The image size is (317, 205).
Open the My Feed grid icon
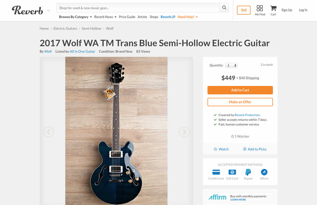[260, 8]
